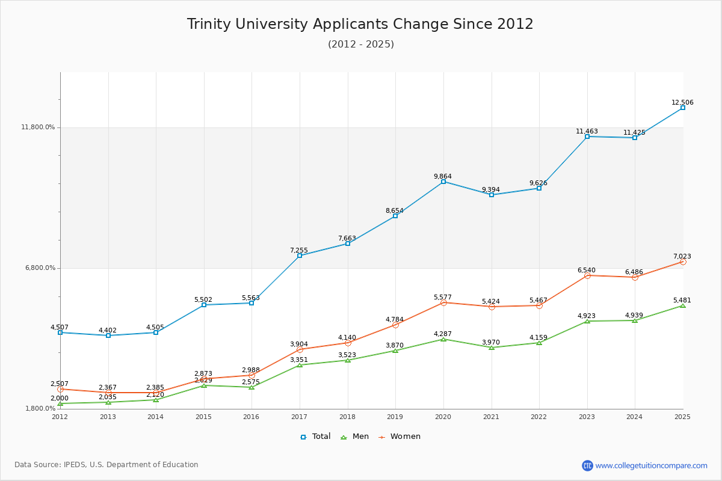The image size is (722, 481).
Task: Click the 2015 x-axis label
Action: (x=203, y=417)
